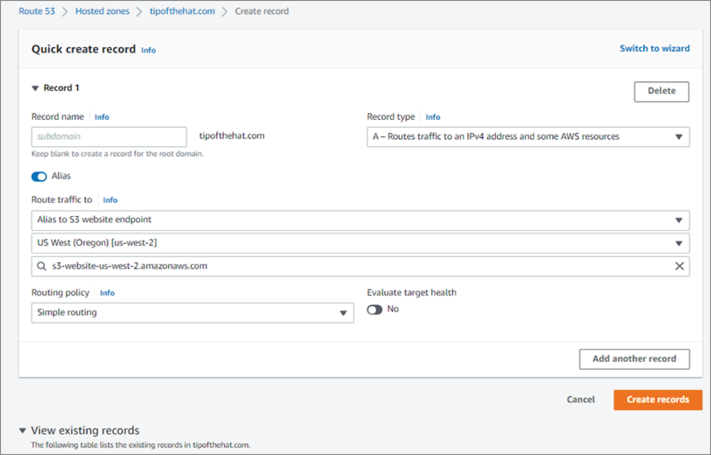Open the Record type dropdown
Image resolution: width=711 pixels, height=455 pixels.
(528, 137)
